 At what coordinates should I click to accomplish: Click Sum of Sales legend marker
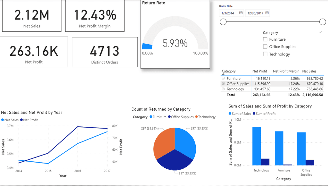[230, 114]
